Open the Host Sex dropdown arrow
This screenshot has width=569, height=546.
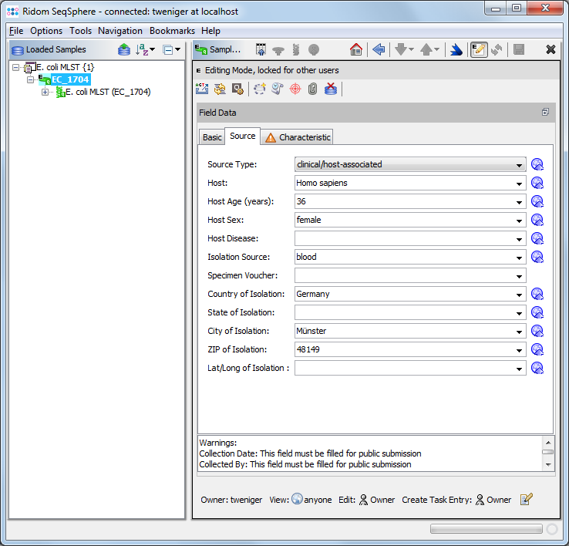coord(520,220)
